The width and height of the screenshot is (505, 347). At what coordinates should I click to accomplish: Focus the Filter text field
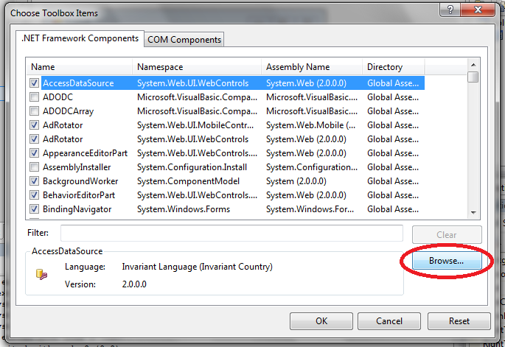(231, 233)
